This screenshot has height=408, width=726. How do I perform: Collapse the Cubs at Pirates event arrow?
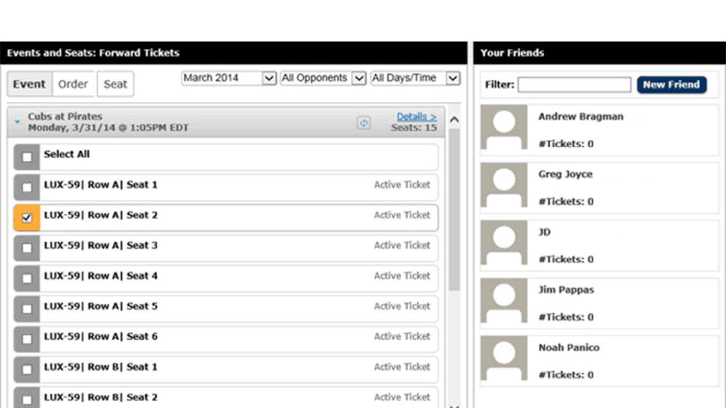pyautogui.click(x=18, y=122)
